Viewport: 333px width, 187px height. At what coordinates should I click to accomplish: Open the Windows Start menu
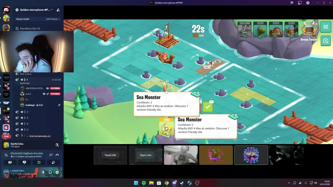pyautogui.click(x=136, y=183)
